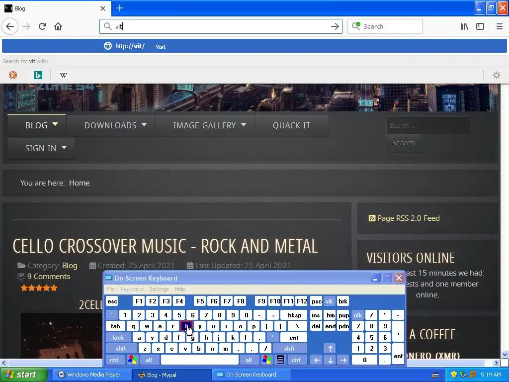Follow the Home breadcrumb link
The width and height of the screenshot is (509, 382).
pyautogui.click(x=79, y=183)
